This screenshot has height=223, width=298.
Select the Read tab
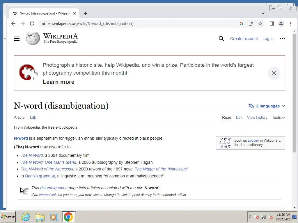click(x=226, y=117)
